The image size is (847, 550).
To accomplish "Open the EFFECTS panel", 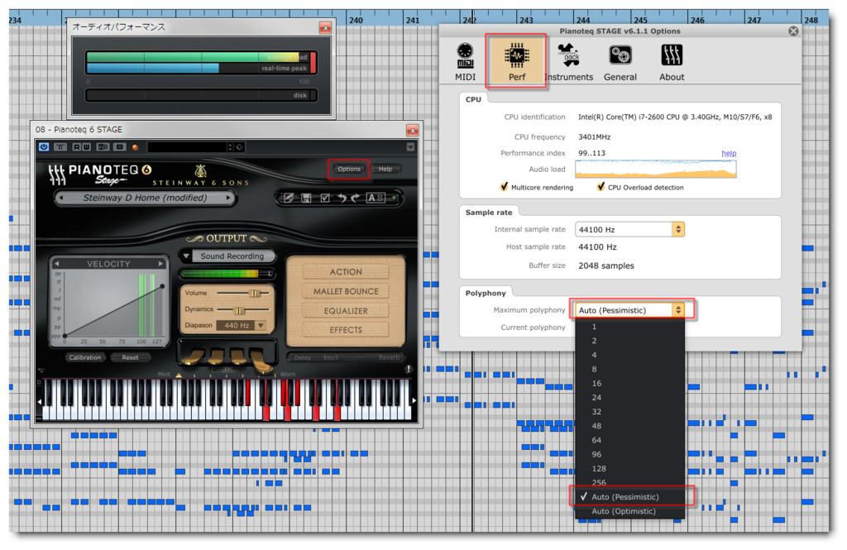I will (346, 329).
